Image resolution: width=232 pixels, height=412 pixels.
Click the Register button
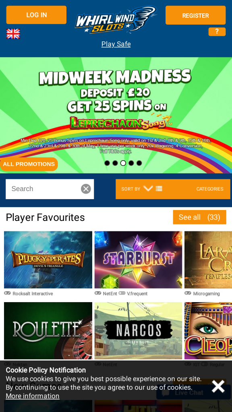(195, 15)
